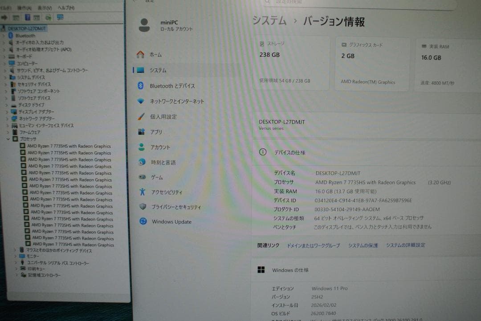Click the ホーム house icon in Settings sidebar
This screenshot has height=321, width=481.
140,55
